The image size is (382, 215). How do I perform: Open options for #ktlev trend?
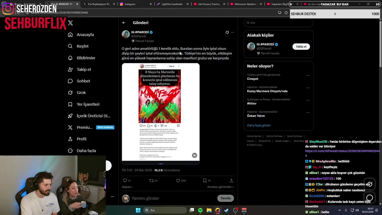(308, 100)
